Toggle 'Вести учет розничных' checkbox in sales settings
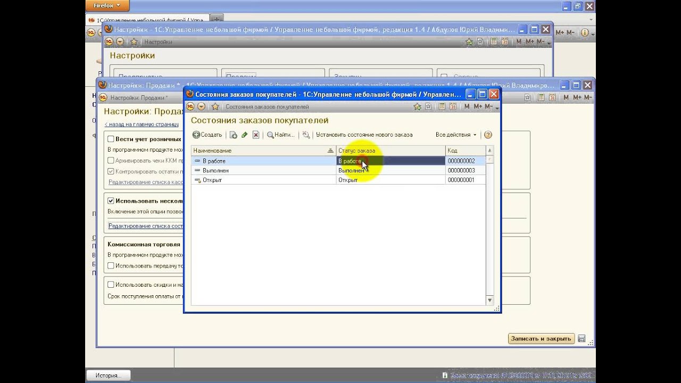The image size is (681, 383). (x=111, y=139)
